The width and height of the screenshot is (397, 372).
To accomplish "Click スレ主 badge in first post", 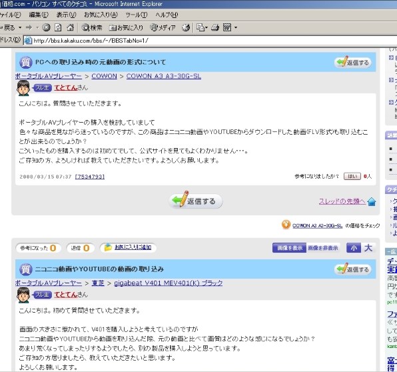I will coord(43,88).
